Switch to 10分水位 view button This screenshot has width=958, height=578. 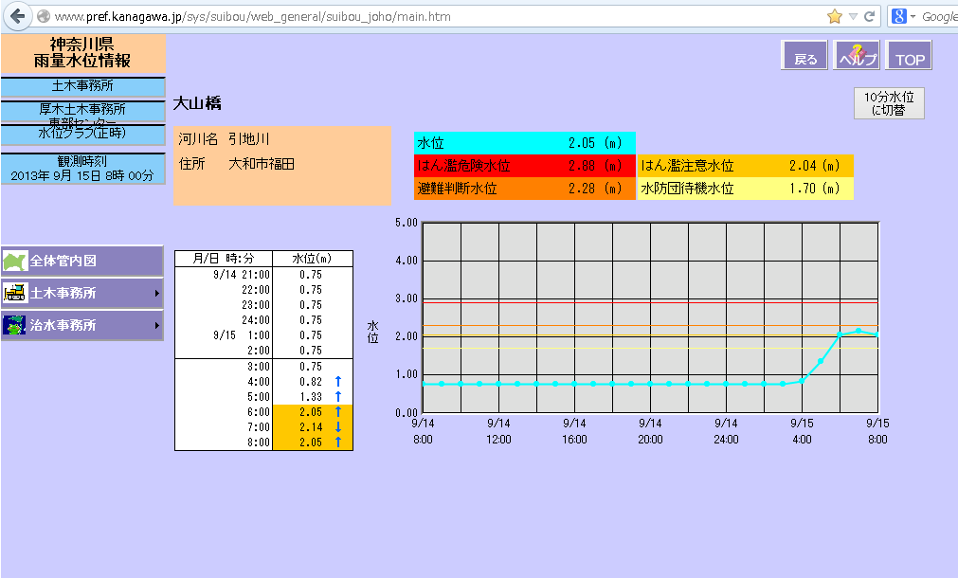pyautogui.click(x=889, y=103)
